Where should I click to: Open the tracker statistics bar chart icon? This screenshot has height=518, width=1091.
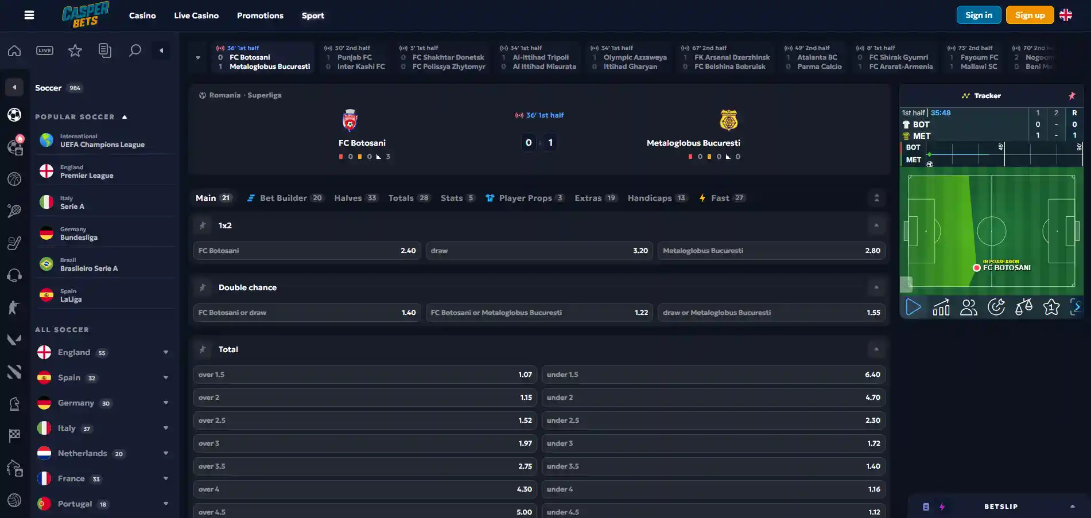[941, 307]
